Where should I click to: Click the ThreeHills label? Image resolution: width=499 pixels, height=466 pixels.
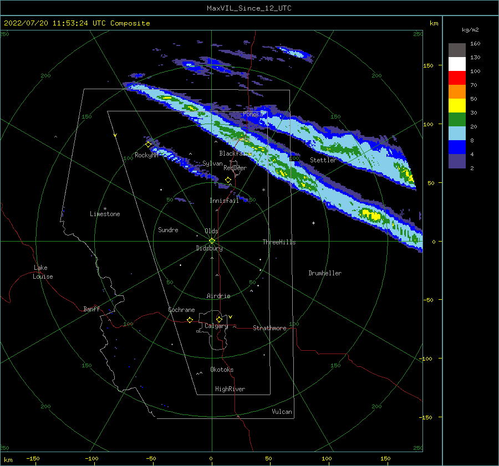[279, 242]
